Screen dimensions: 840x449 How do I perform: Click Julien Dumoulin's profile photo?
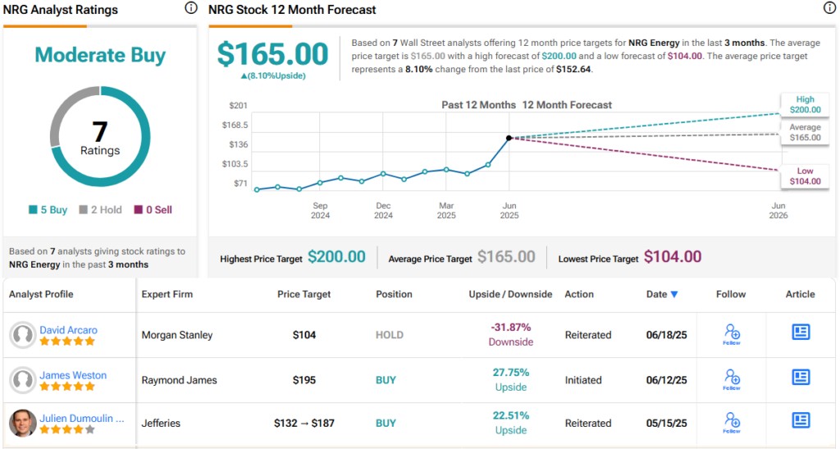(x=22, y=423)
